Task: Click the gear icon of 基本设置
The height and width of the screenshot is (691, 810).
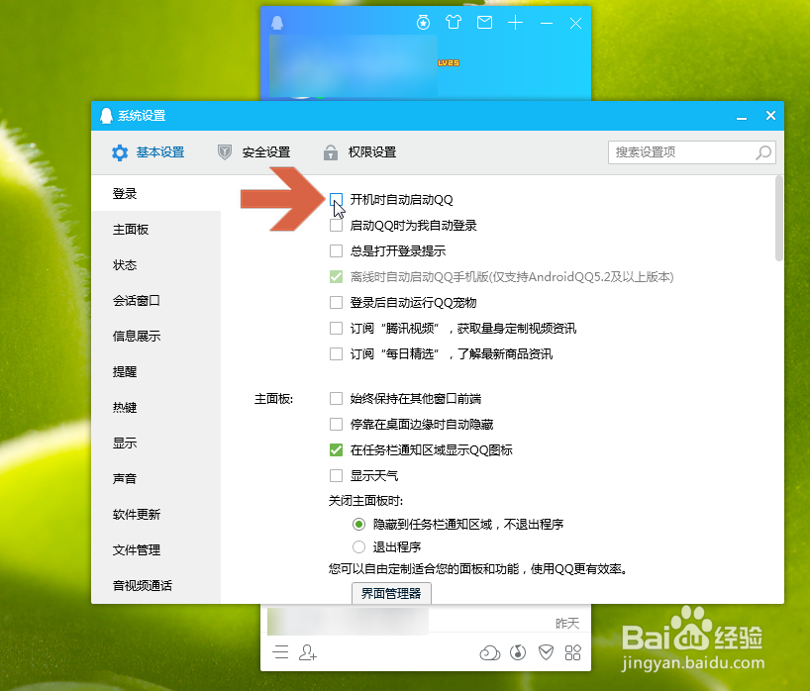Action: (120, 152)
